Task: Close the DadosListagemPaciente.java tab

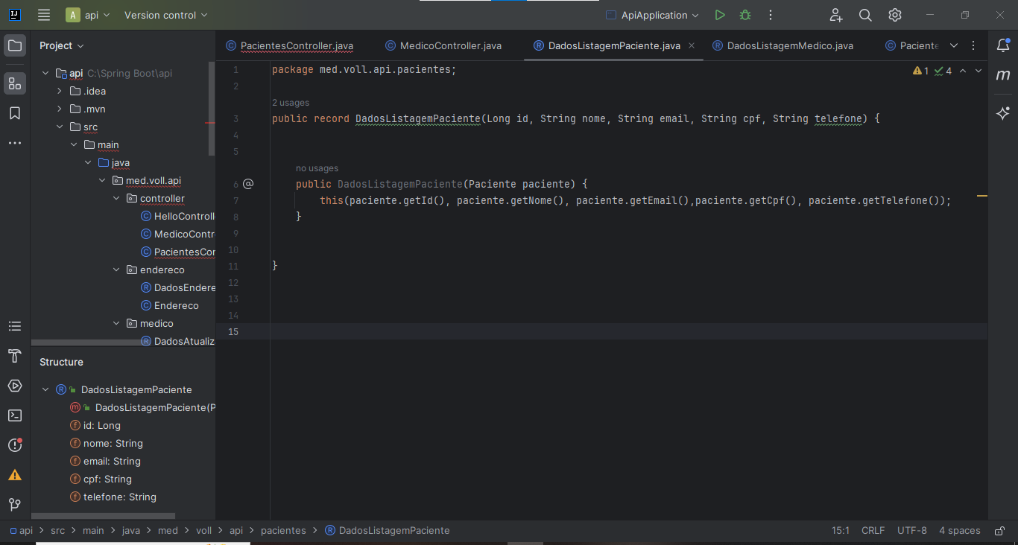Action: (692, 45)
